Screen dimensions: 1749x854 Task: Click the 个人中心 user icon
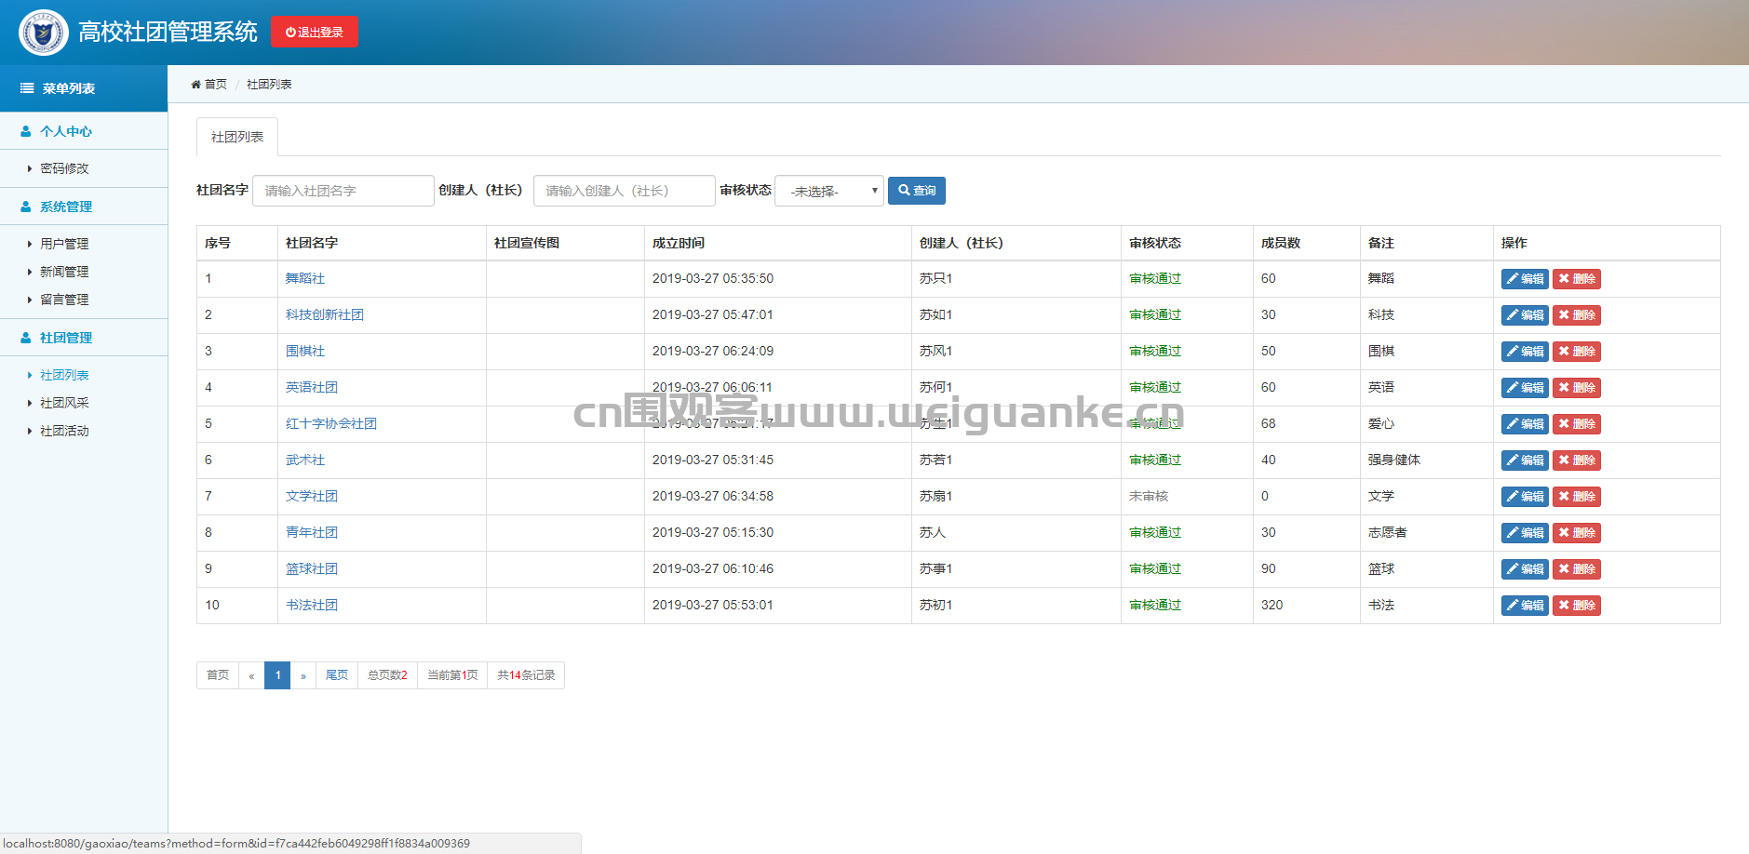[26, 131]
